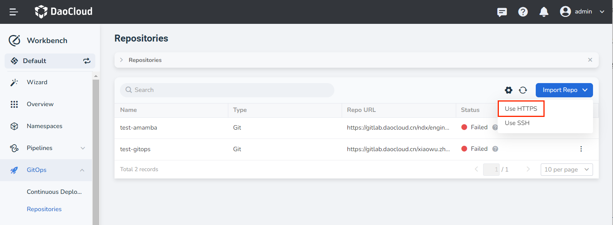Image resolution: width=613 pixels, height=225 pixels.
Task: Click the Overview grid icon
Action: (14, 104)
